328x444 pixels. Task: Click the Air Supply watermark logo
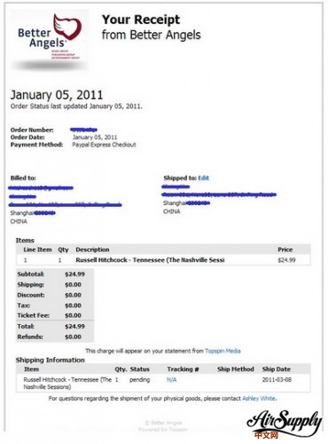click(284, 424)
